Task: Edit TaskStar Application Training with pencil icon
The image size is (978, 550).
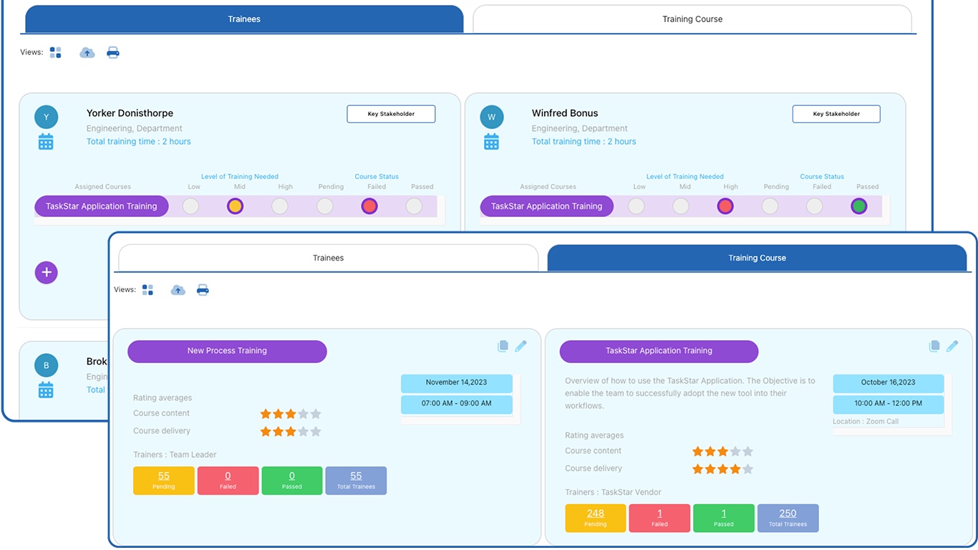Action: 952,346
